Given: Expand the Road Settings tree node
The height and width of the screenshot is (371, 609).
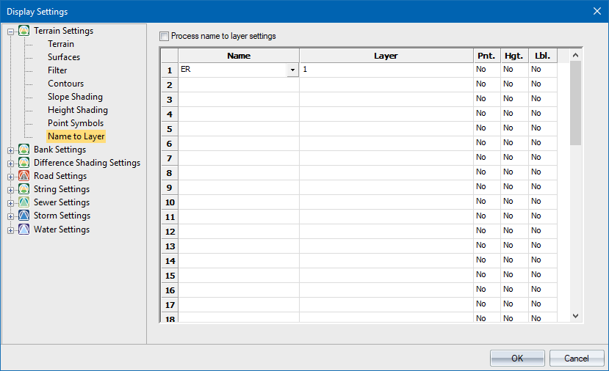Looking at the screenshot, I should 10,176.
